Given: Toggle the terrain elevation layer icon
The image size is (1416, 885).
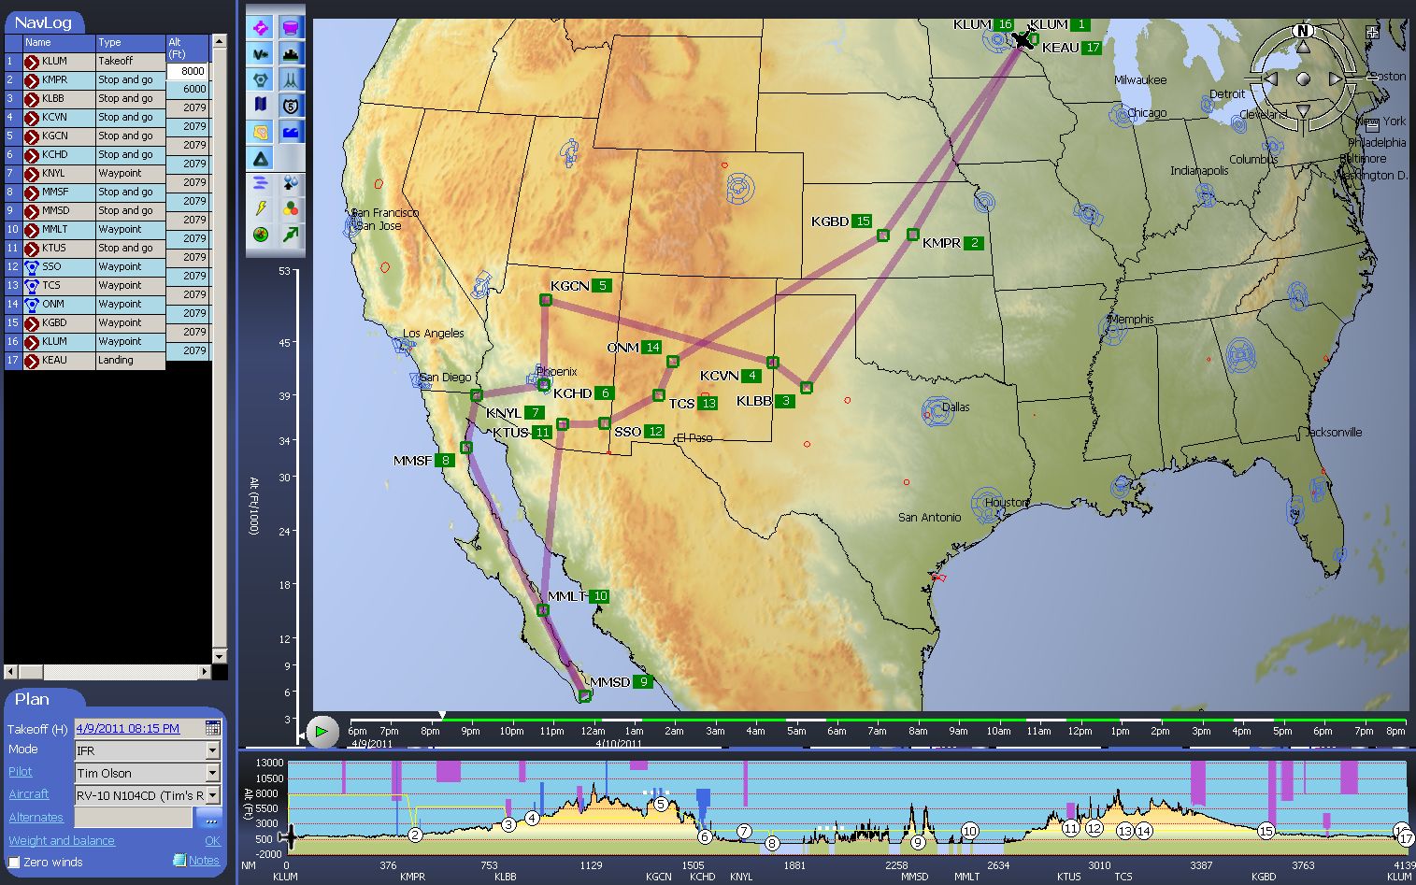Looking at the screenshot, I should click(x=261, y=132).
